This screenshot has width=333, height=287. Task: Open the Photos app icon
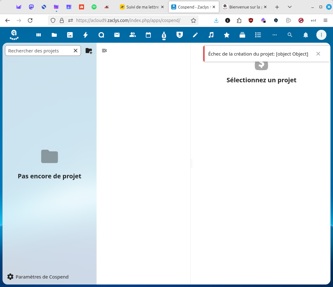[x=70, y=35]
